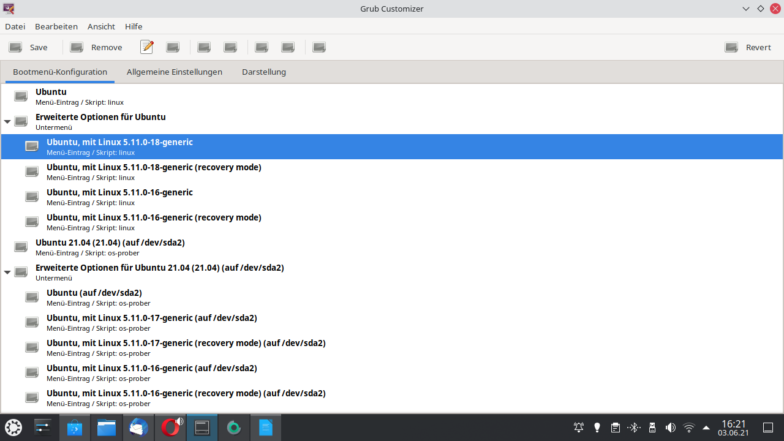Open the Ansicht menu

coord(101,26)
